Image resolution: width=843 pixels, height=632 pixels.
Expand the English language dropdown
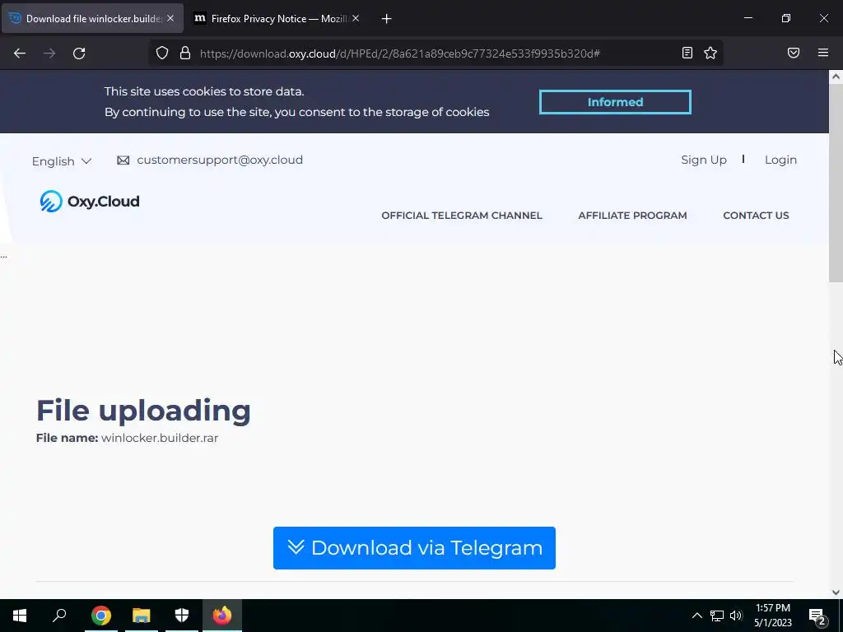(x=62, y=161)
